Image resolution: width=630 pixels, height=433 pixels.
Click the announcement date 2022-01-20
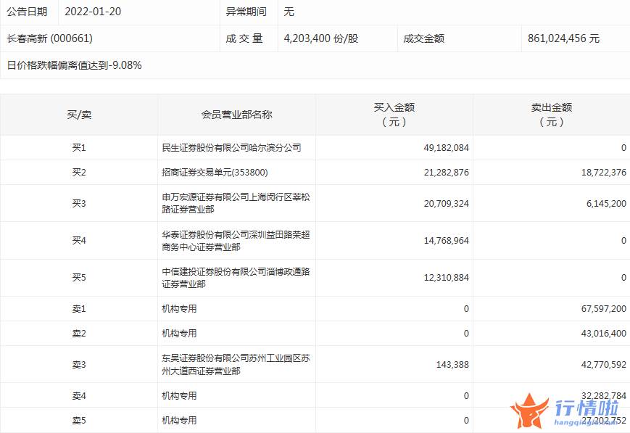click(x=93, y=12)
